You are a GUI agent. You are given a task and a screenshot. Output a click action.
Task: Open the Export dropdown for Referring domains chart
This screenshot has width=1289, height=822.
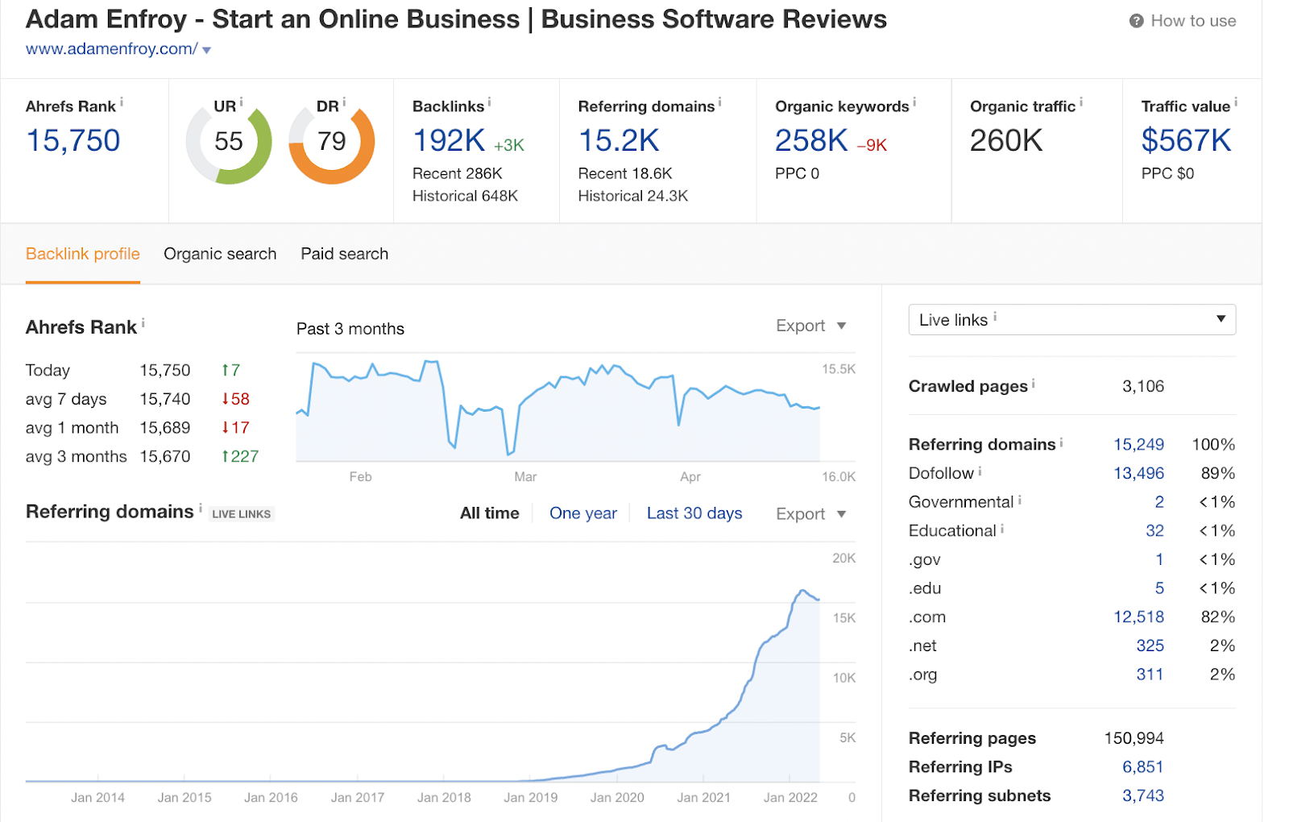coord(811,514)
